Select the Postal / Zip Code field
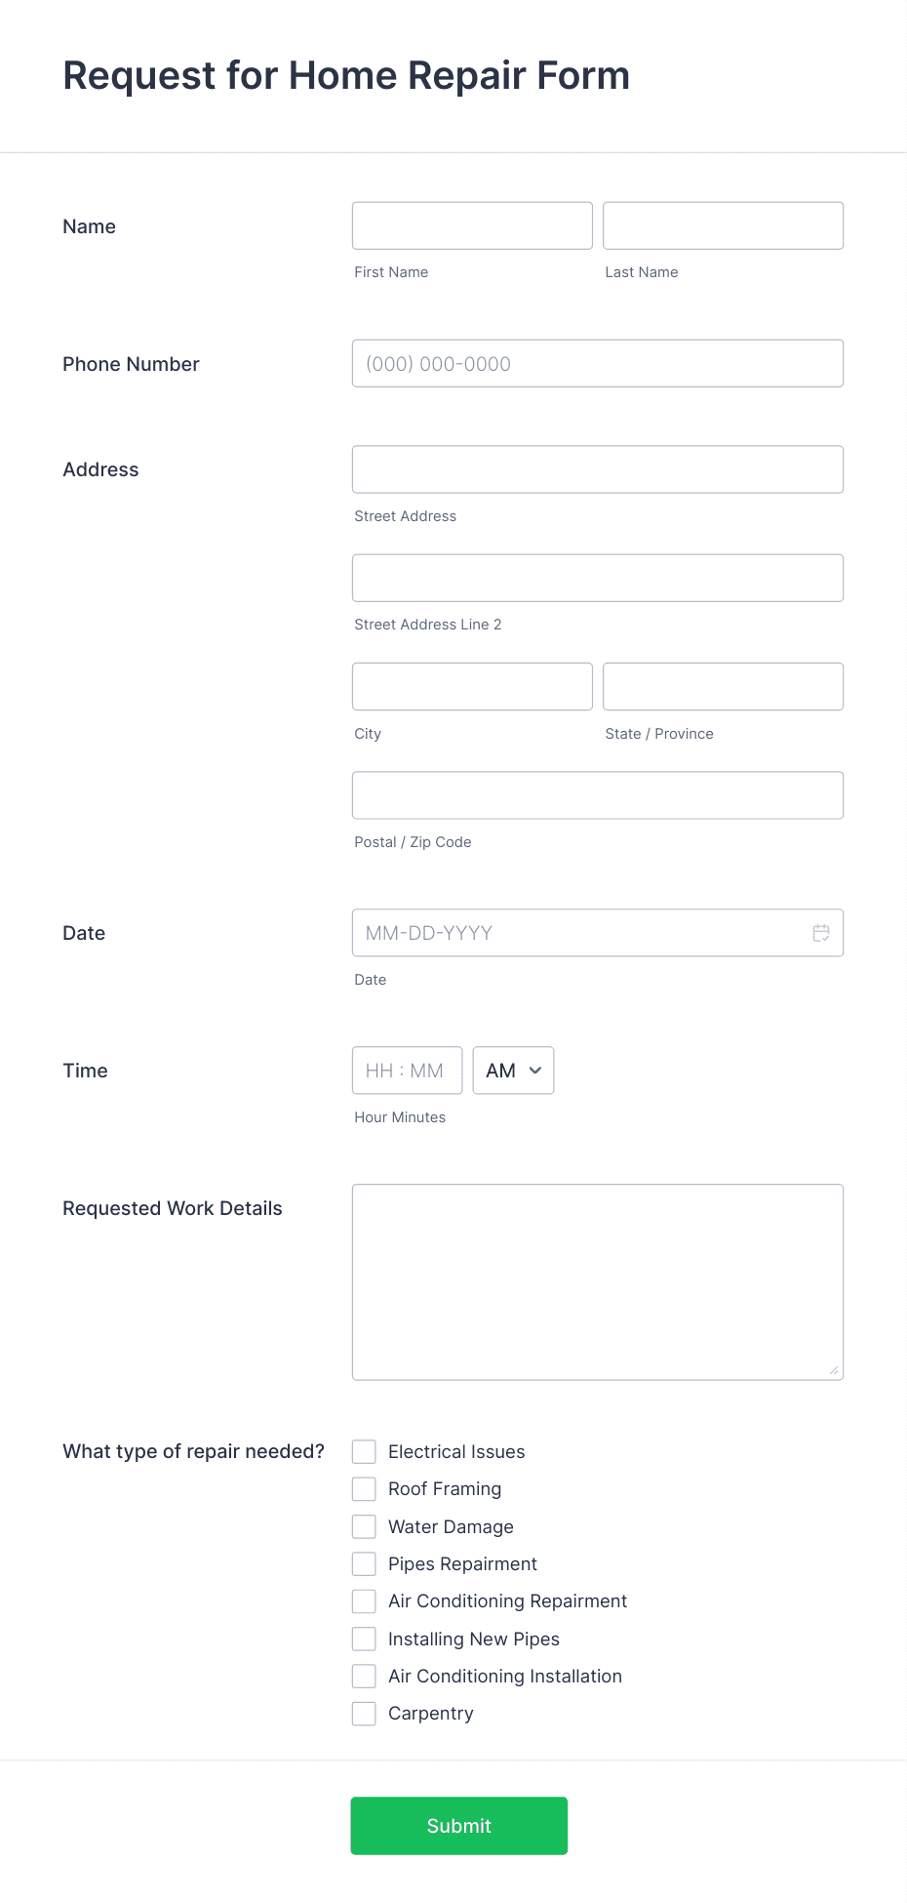The width and height of the screenshot is (907, 1903). click(598, 795)
